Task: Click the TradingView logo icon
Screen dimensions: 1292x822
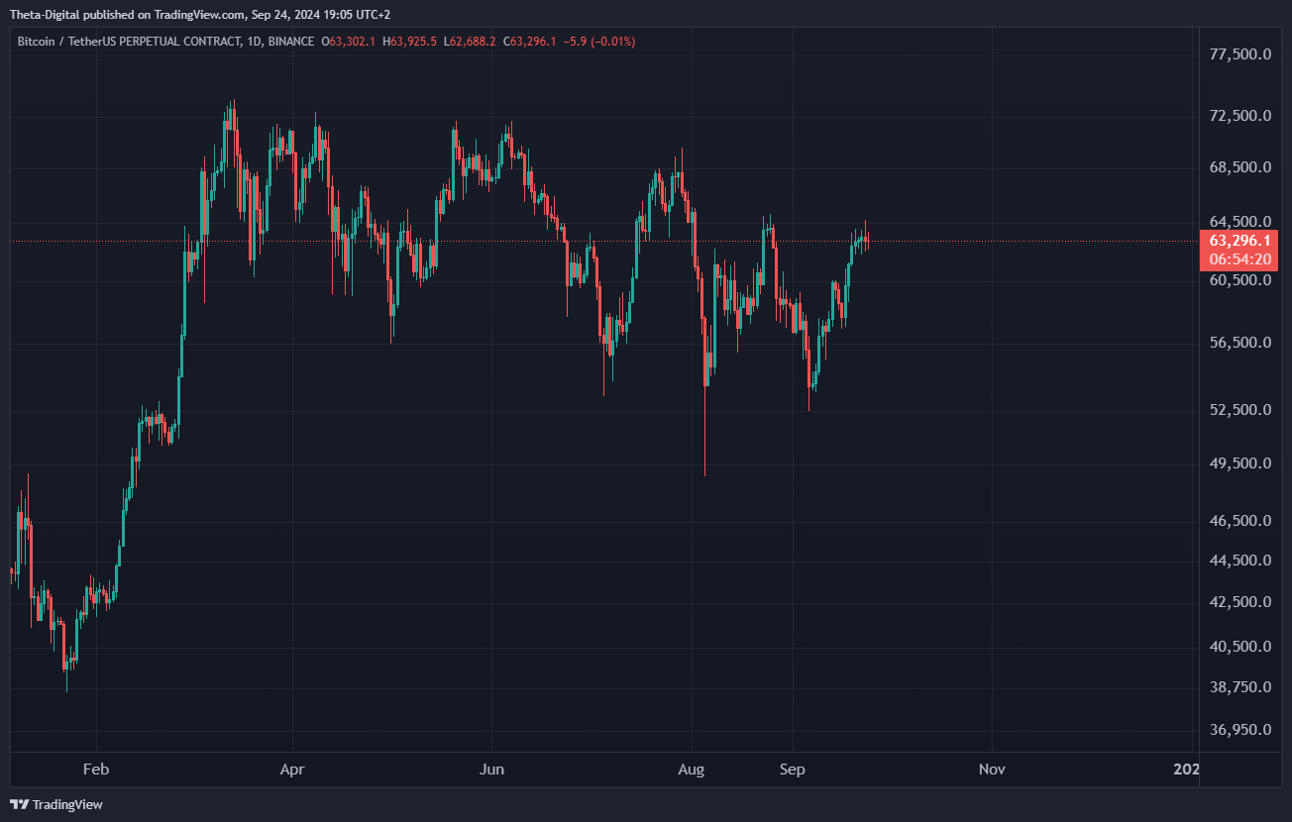Action: pos(20,804)
